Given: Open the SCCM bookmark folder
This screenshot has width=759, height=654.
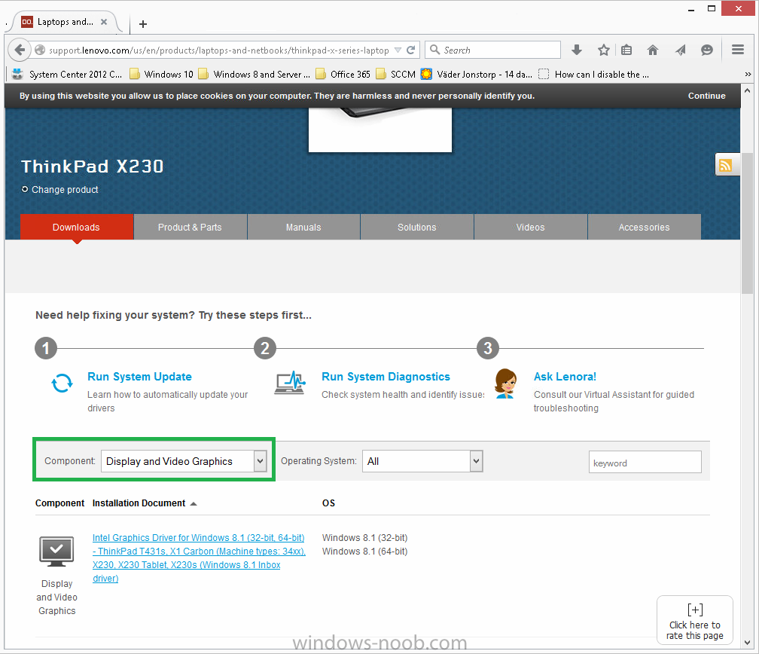Looking at the screenshot, I should point(396,74).
